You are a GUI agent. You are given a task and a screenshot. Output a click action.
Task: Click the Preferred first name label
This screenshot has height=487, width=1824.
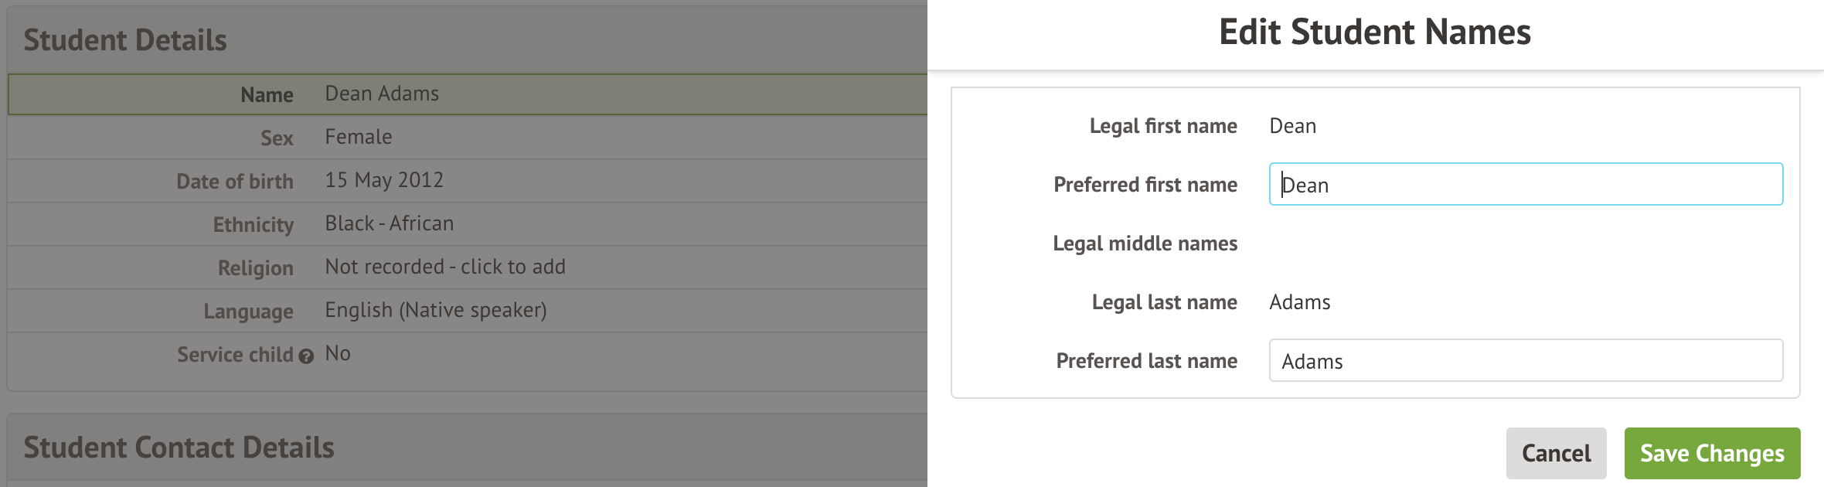[1145, 185]
